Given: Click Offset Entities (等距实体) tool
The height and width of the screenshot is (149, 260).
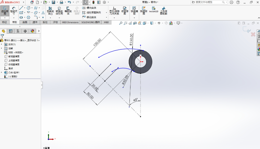Looking at the screenshot, I should click(68, 11).
